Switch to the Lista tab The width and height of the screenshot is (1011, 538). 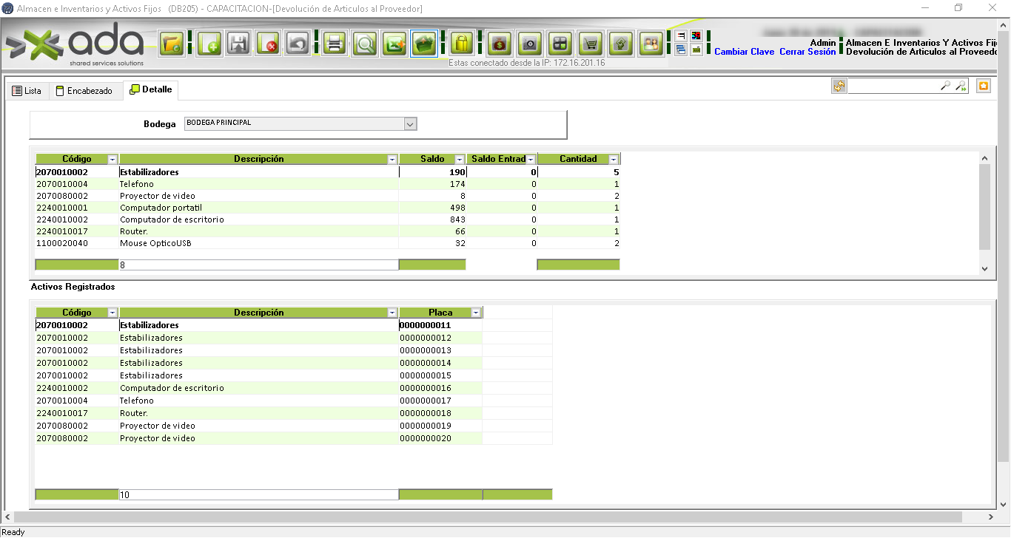click(x=27, y=91)
